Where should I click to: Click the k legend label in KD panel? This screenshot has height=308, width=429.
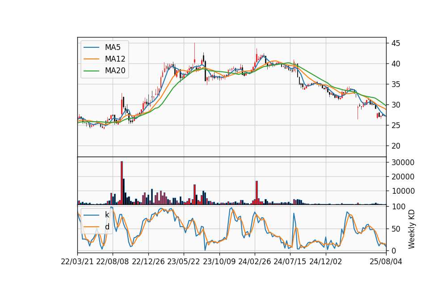pyautogui.click(x=107, y=215)
